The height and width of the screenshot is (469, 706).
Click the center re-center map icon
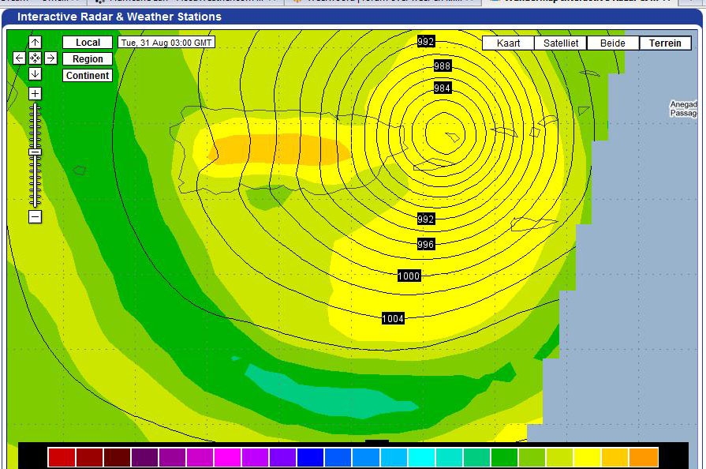pyautogui.click(x=35, y=58)
